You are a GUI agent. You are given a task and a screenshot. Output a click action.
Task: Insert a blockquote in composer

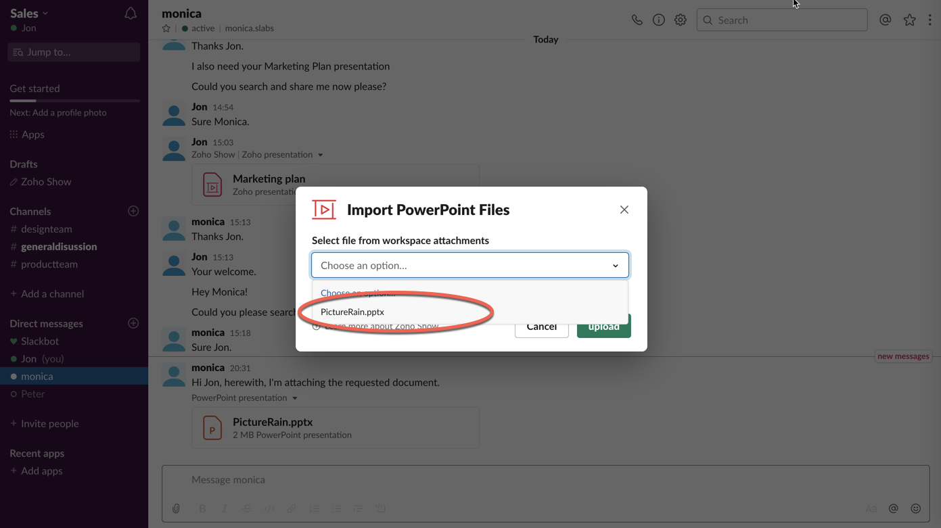pos(358,508)
